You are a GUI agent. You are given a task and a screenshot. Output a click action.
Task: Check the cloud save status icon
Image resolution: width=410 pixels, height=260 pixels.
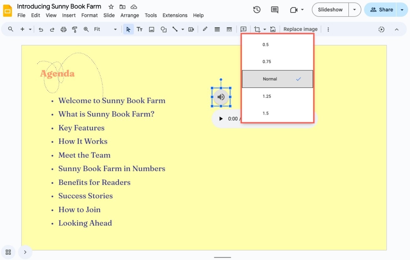[134, 7]
